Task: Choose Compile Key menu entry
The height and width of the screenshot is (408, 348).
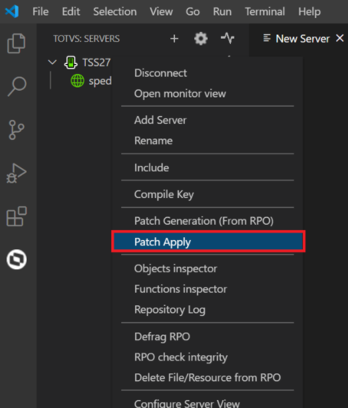Action: pos(164,195)
